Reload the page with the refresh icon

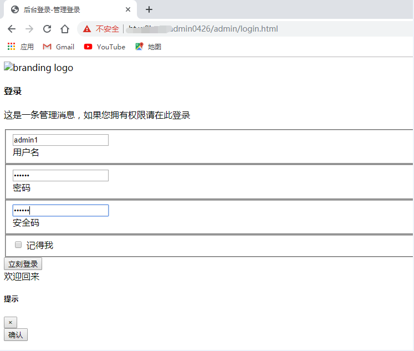(x=47, y=29)
